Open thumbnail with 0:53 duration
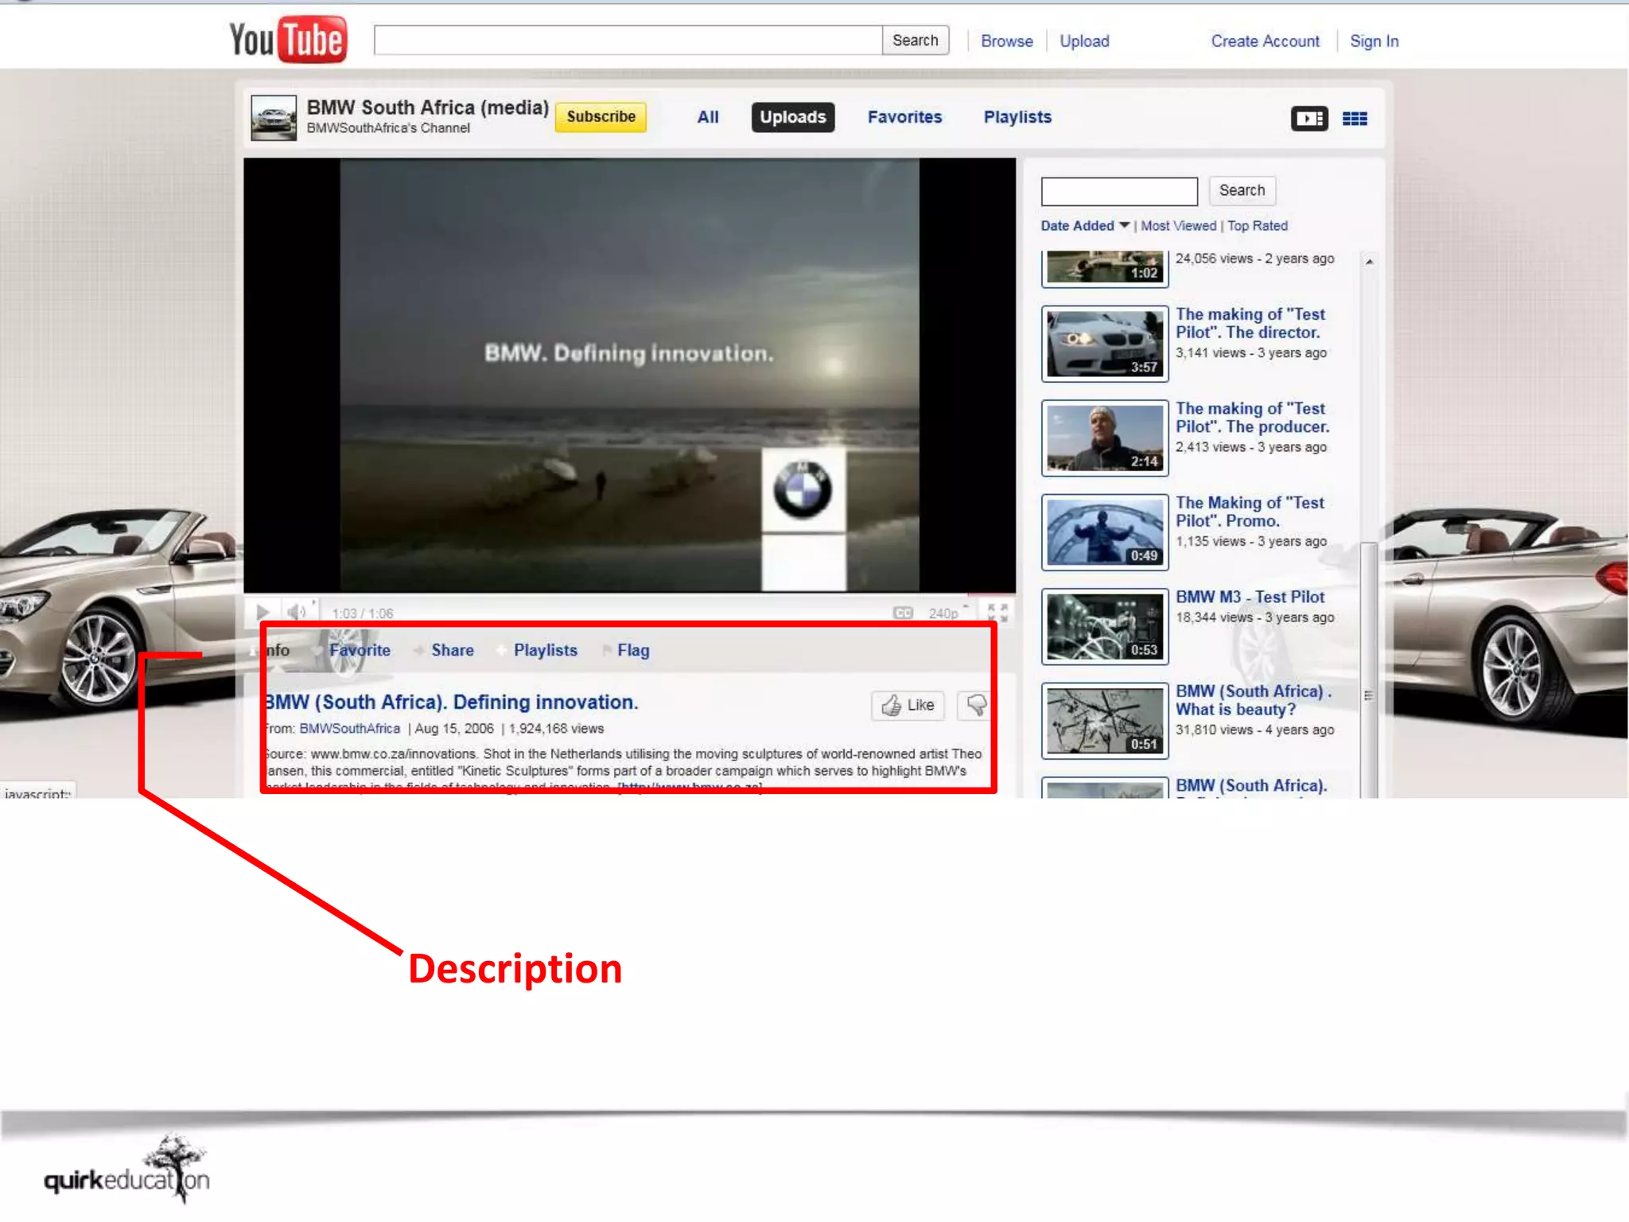Viewport: 1629px width, 1222px height. point(1105,627)
